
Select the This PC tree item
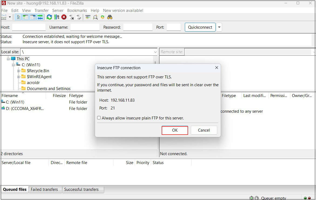pyautogui.click(x=23, y=59)
